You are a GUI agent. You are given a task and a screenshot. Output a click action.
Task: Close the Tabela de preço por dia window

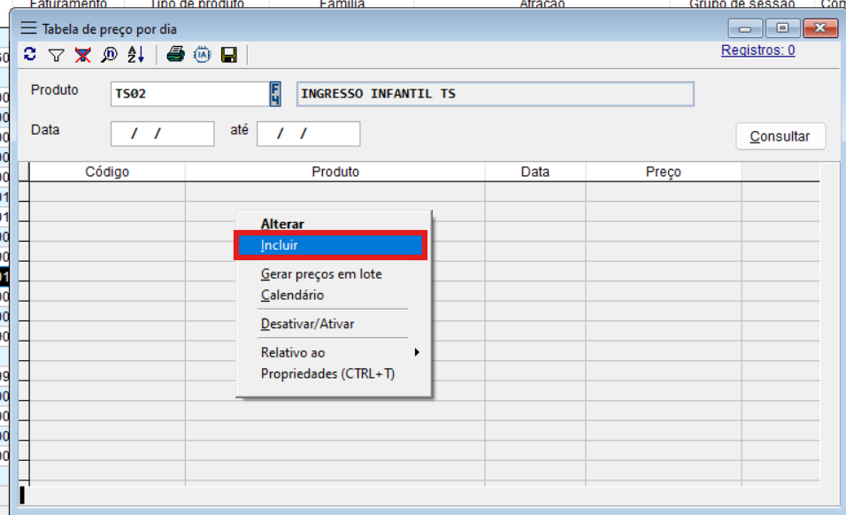pos(820,28)
